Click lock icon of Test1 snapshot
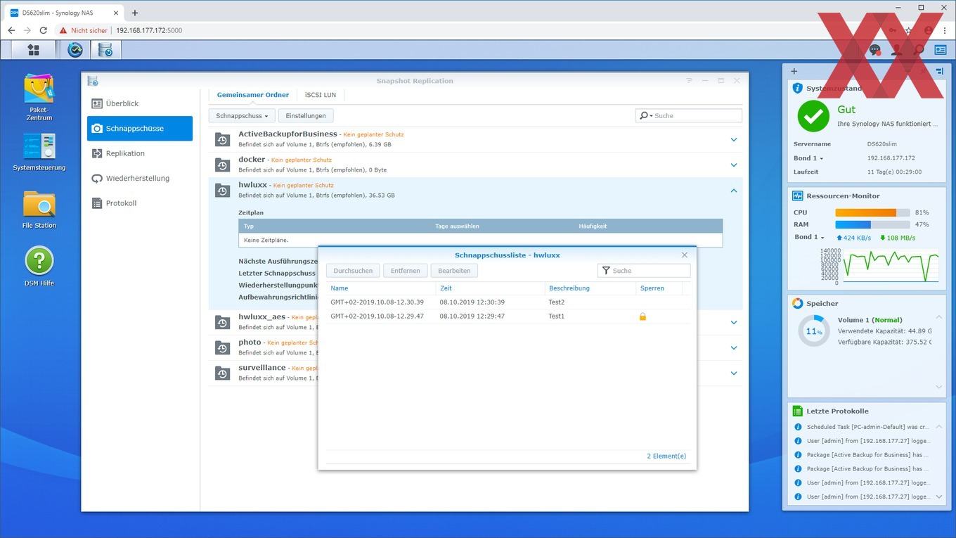The height and width of the screenshot is (538, 956). point(642,316)
